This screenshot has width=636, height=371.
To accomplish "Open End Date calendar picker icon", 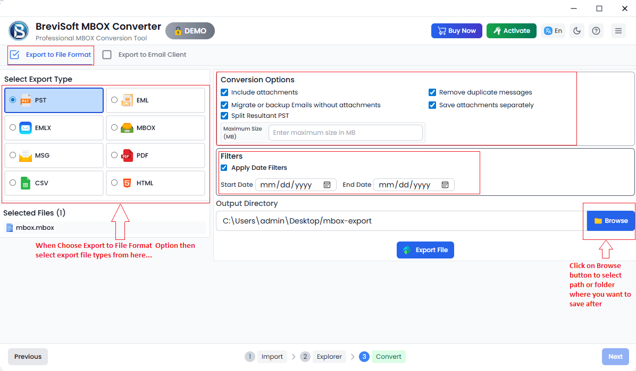I will pyautogui.click(x=445, y=185).
